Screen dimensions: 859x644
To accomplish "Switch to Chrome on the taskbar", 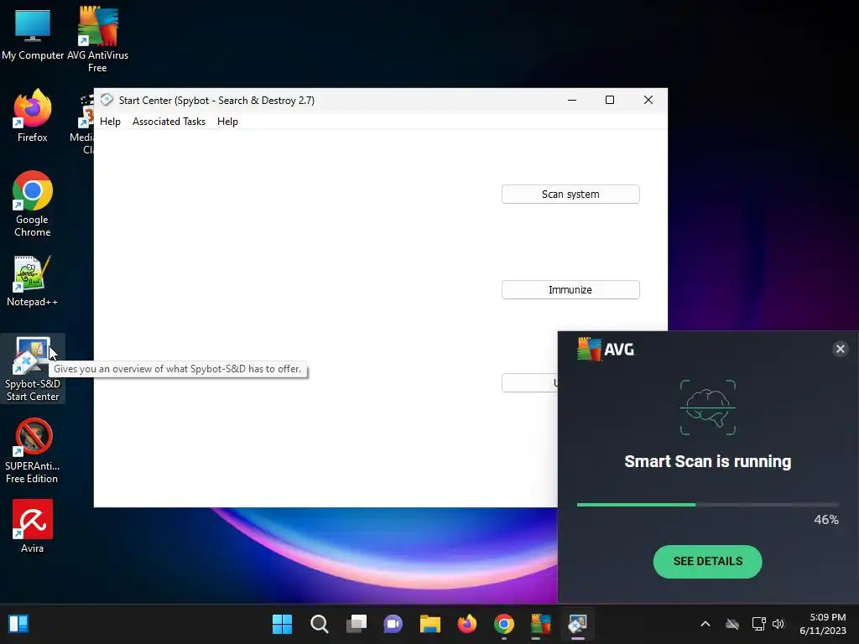I will pos(503,624).
